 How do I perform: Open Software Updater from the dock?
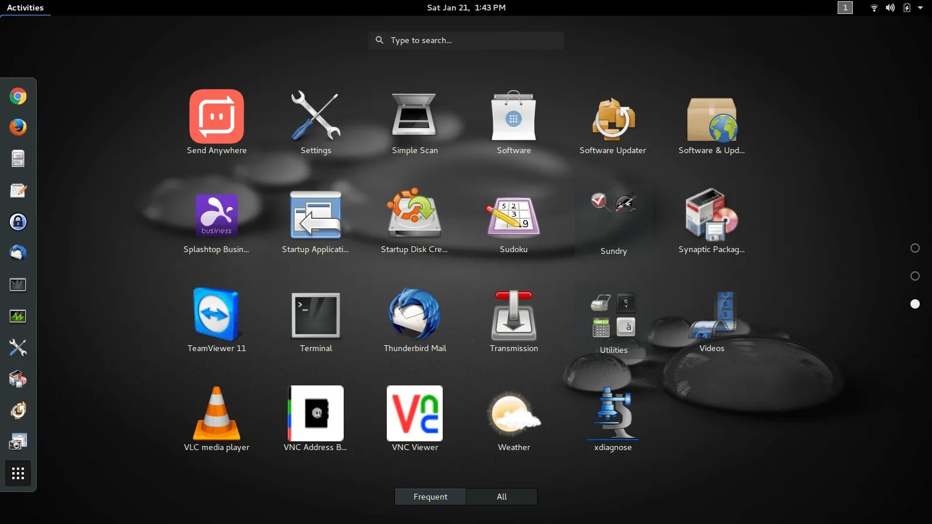(18, 410)
